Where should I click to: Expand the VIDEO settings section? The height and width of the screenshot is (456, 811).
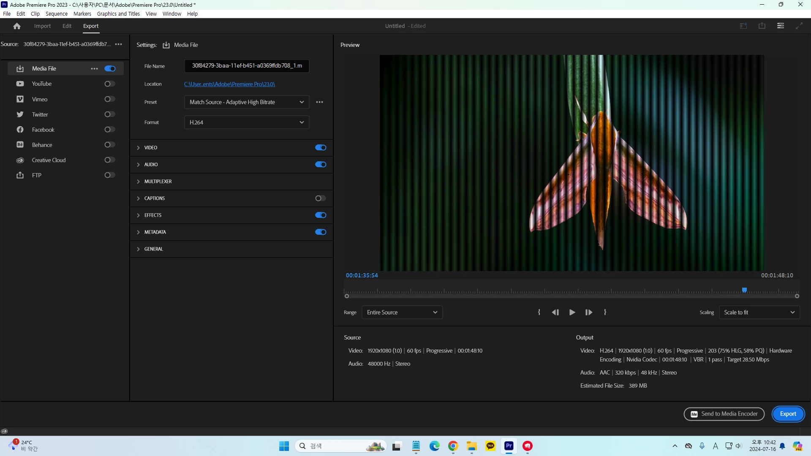click(x=138, y=148)
